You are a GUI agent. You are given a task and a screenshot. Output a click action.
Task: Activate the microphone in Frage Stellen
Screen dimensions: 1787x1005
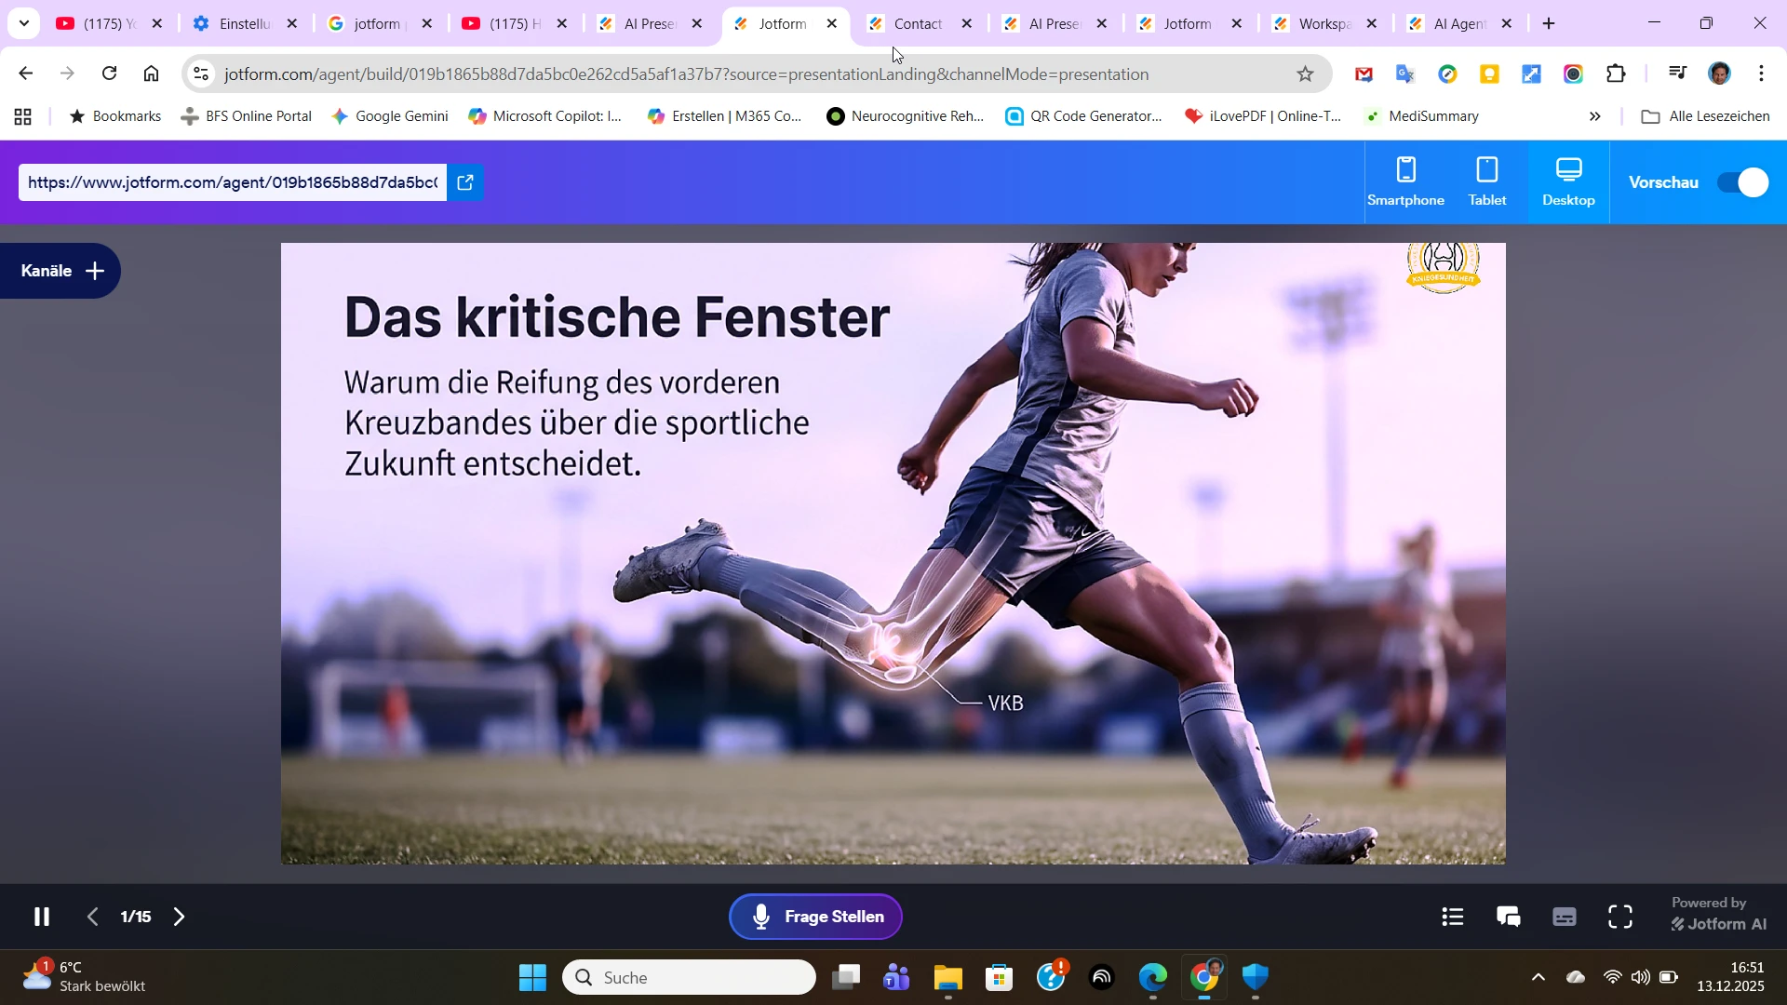tap(761, 917)
